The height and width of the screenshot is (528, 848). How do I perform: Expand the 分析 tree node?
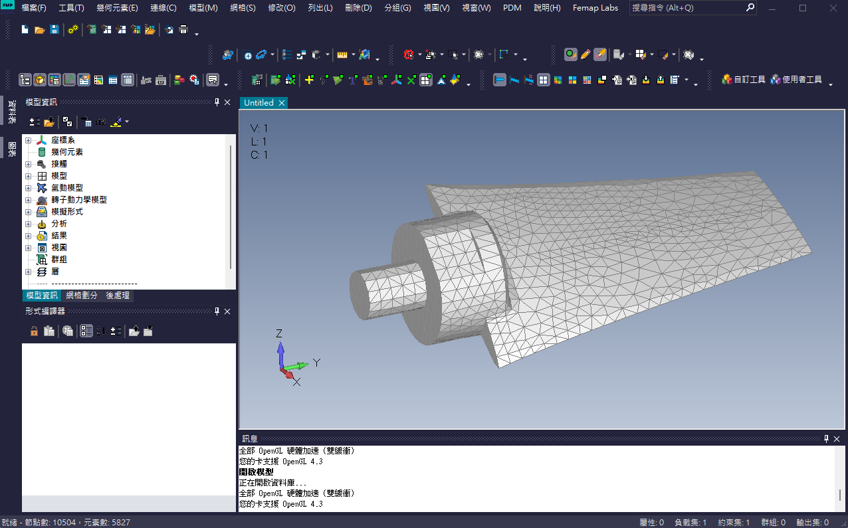click(x=28, y=224)
